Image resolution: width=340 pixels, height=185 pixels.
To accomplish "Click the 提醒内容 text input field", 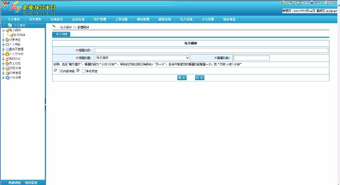I will pyautogui.click(x=212, y=50).
